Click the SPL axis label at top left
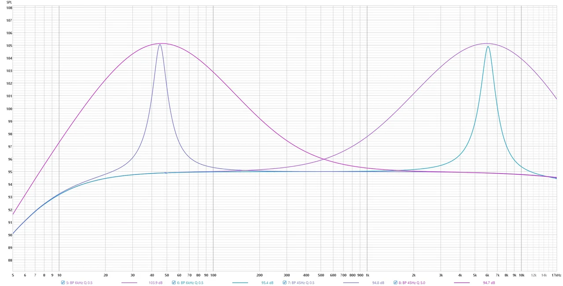This screenshot has height=286, width=563. point(9,2)
